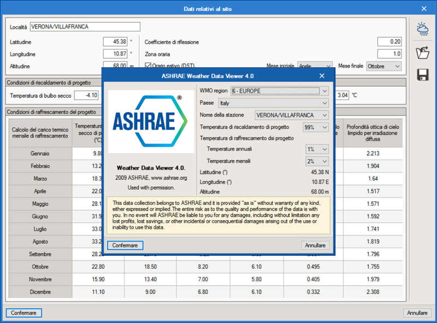Select the Gennaio row header
Viewport: 437px width, 323px height.
(x=40, y=154)
